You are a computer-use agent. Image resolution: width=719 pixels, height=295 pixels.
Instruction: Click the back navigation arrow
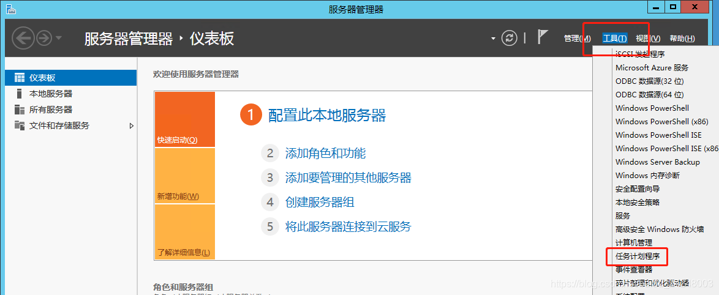[x=23, y=39]
